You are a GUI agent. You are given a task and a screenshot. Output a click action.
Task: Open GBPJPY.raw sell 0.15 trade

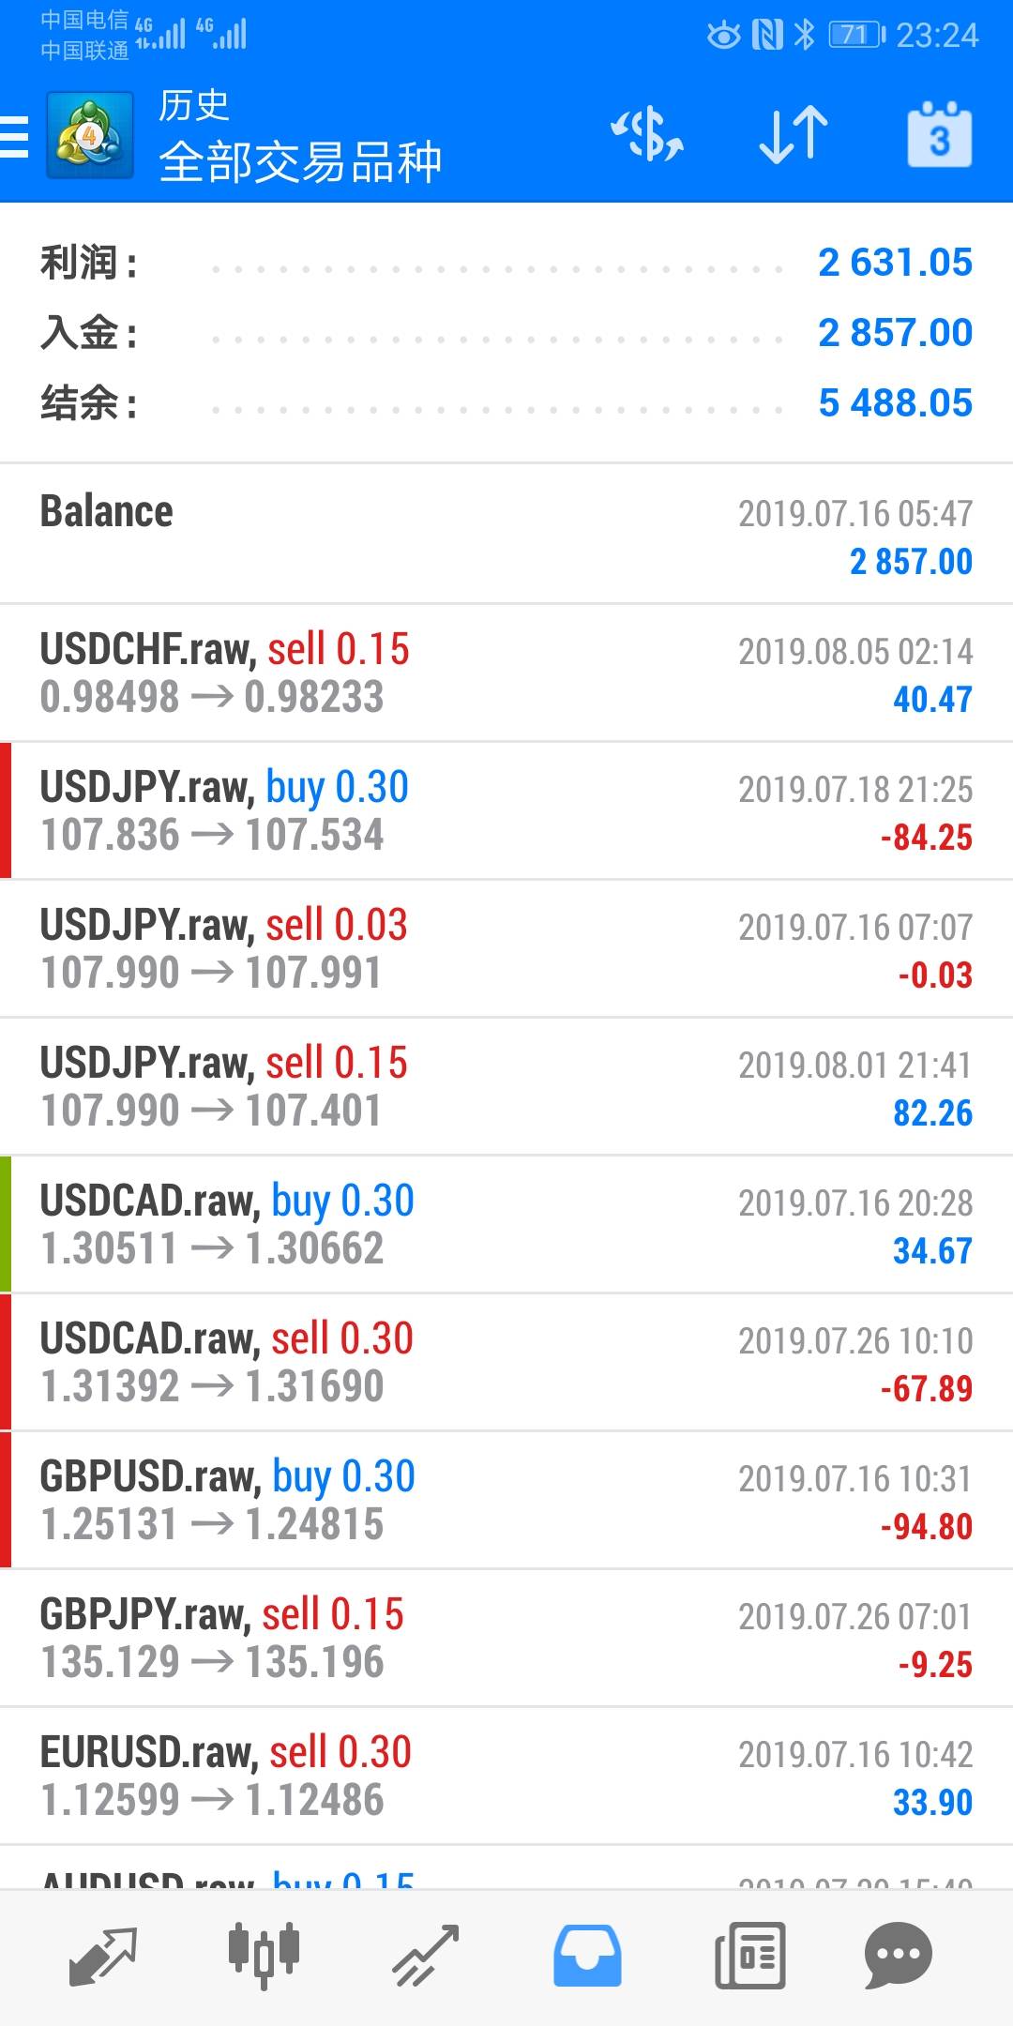[x=506, y=1638]
